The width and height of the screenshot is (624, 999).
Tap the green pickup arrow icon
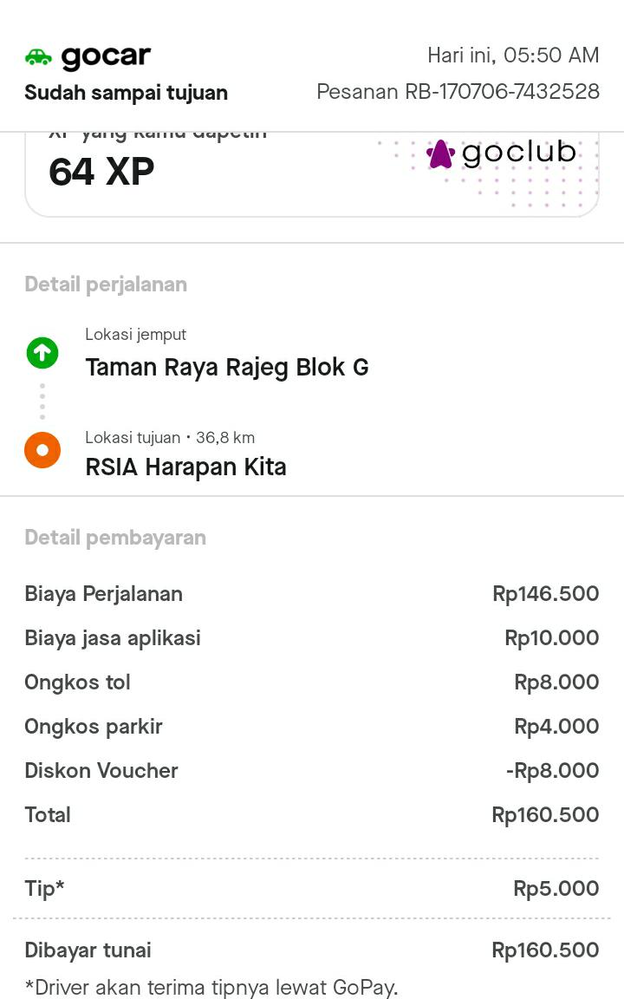pos(42,352)
